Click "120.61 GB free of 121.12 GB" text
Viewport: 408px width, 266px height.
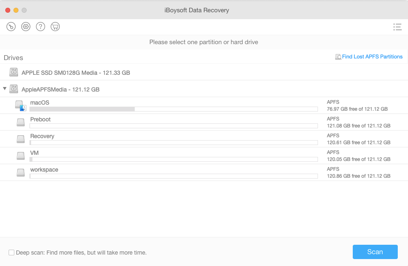point(358,143)
